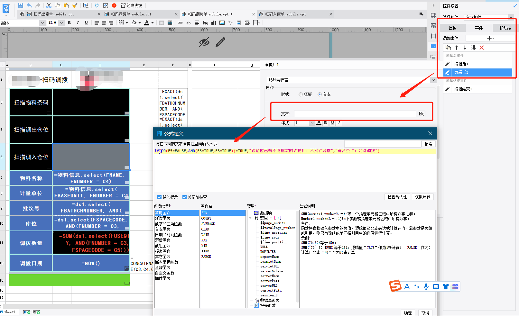This screenshot has height=316, width=519.
Task: Click the red notification badge showing 4
Action: point(114,5)
